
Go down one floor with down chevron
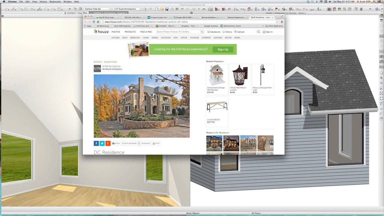[194, 9]
